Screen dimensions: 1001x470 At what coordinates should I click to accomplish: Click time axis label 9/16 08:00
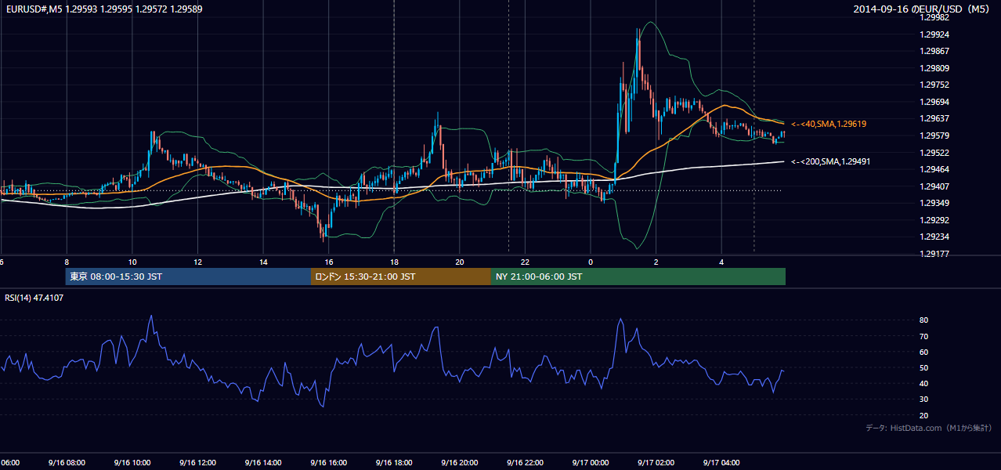(x=66, y=462)
